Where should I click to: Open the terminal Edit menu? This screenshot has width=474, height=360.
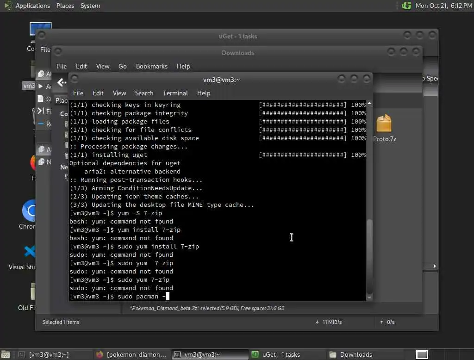tap(98, 93)
